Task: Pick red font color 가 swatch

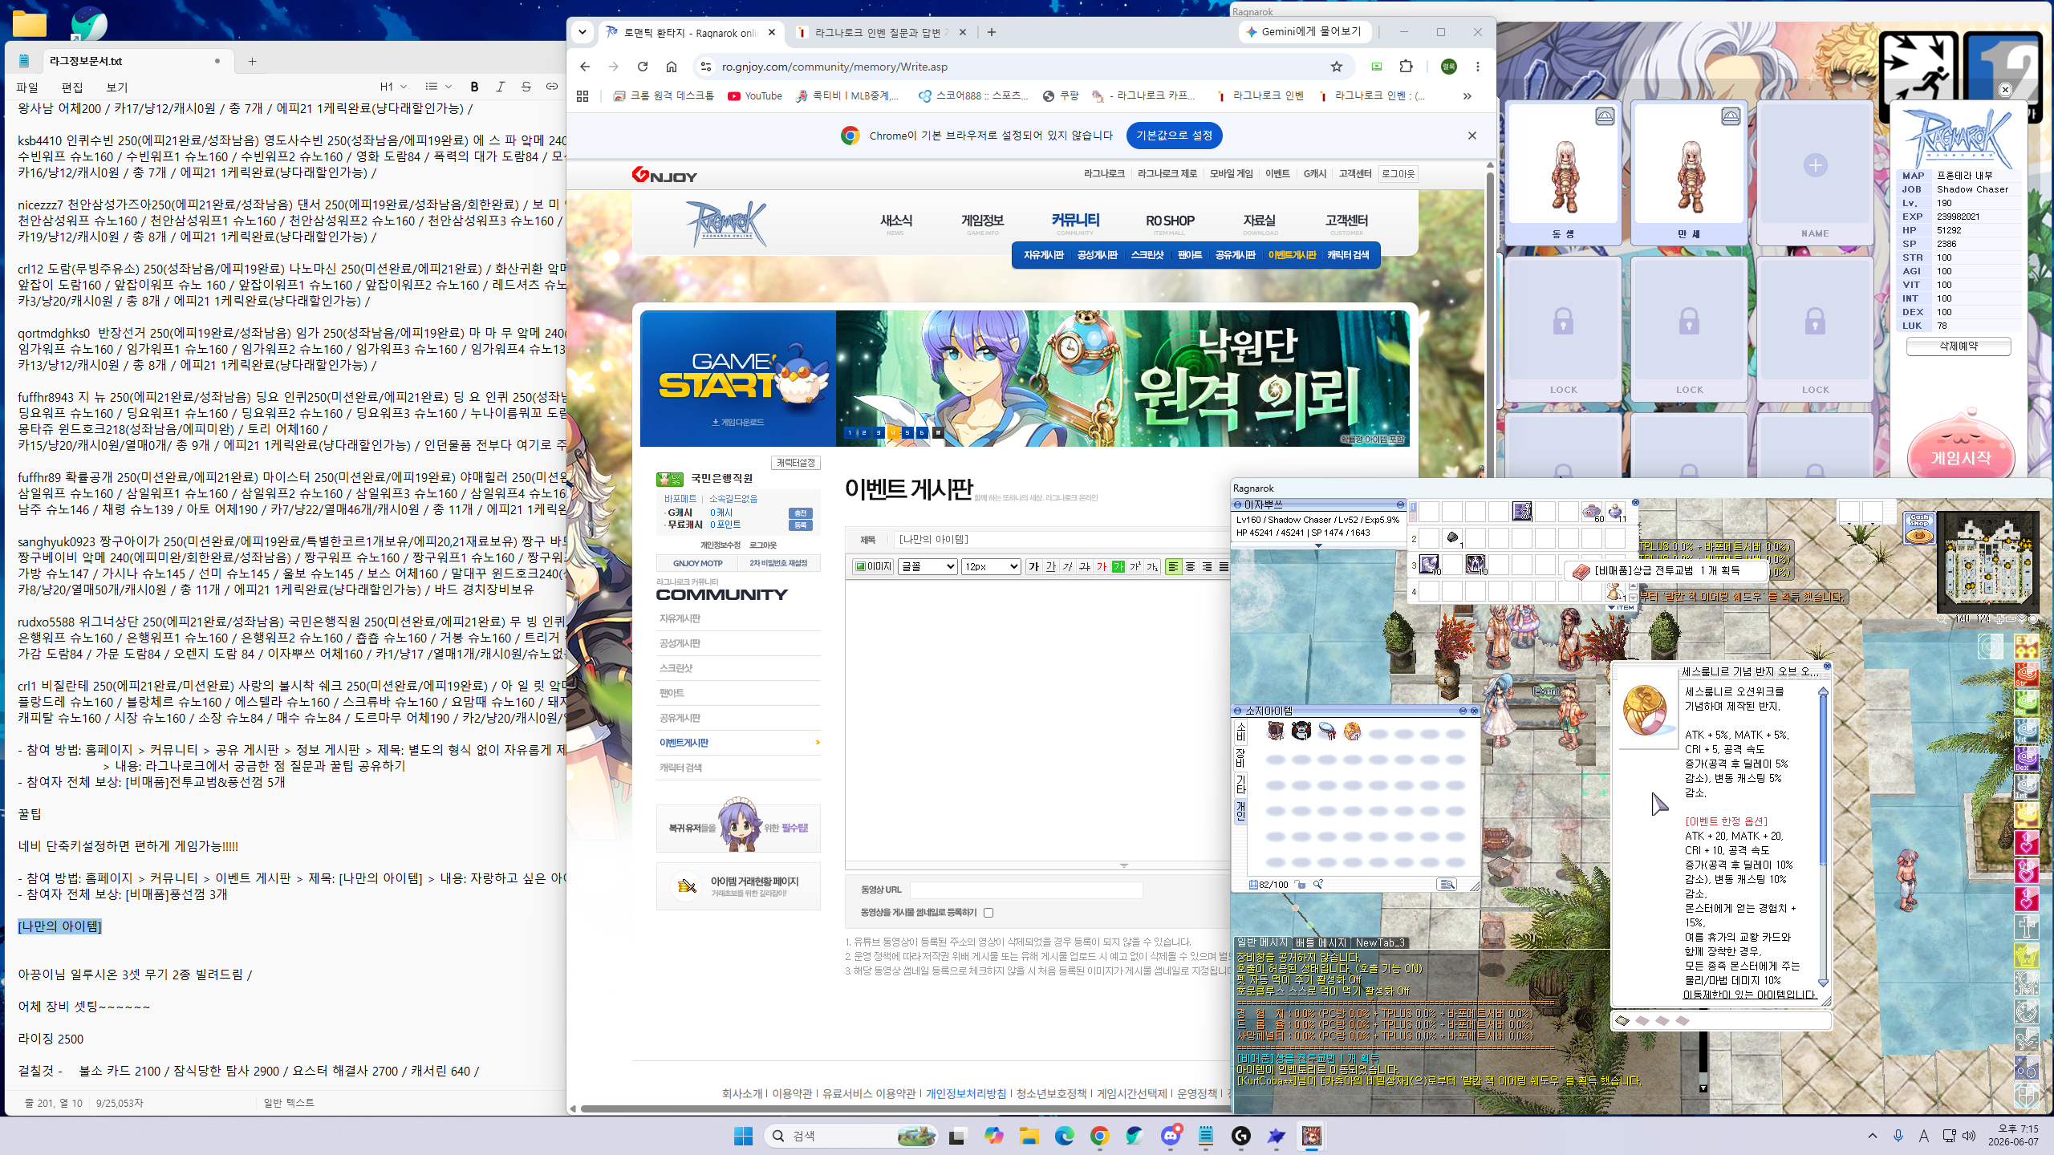Action: tap(1102, 566)
